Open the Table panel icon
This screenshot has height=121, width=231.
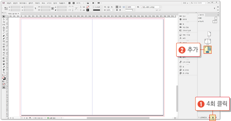(x=180, y=67)
